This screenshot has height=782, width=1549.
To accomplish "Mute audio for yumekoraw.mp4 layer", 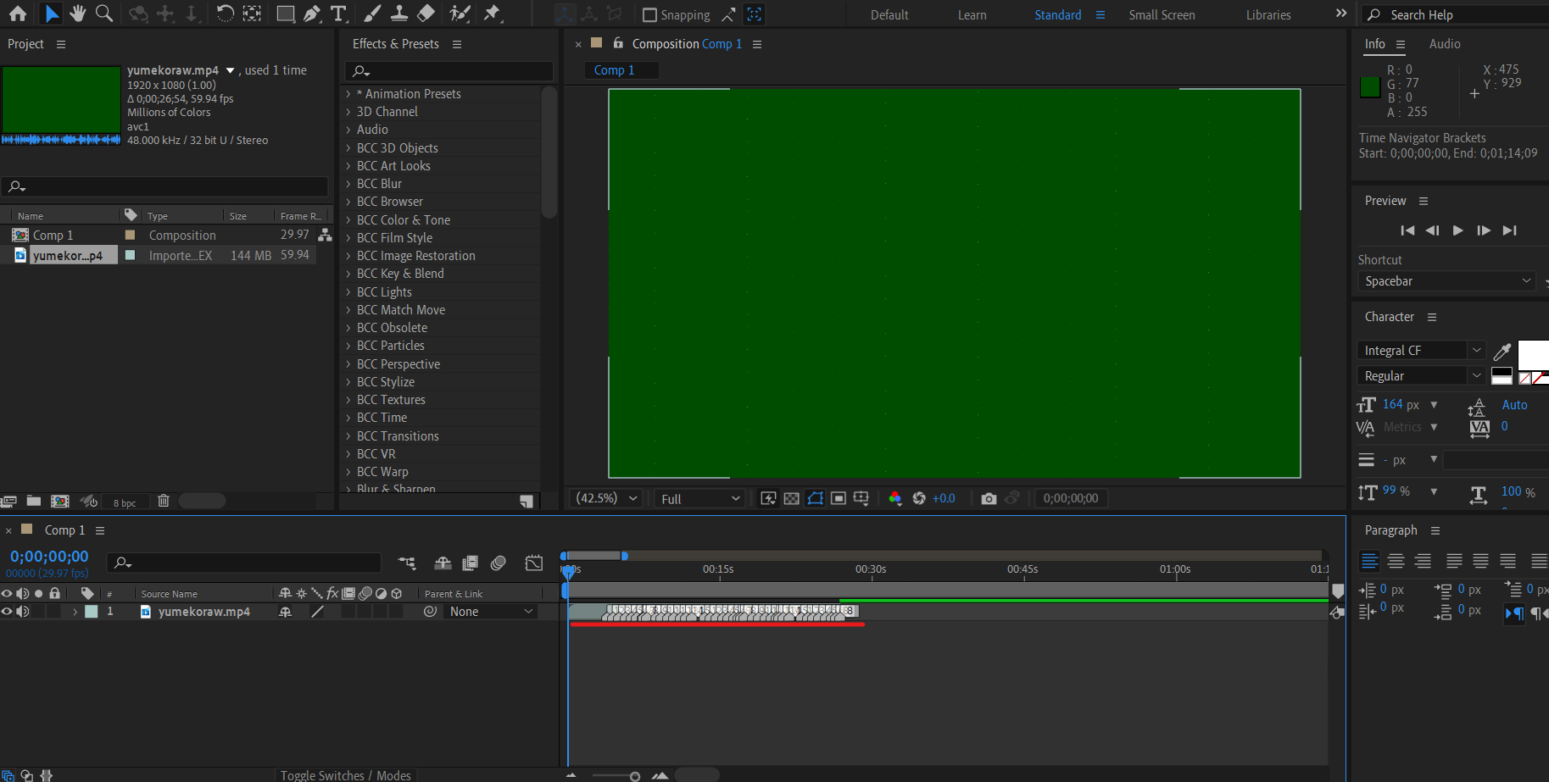I will point(21,612).
